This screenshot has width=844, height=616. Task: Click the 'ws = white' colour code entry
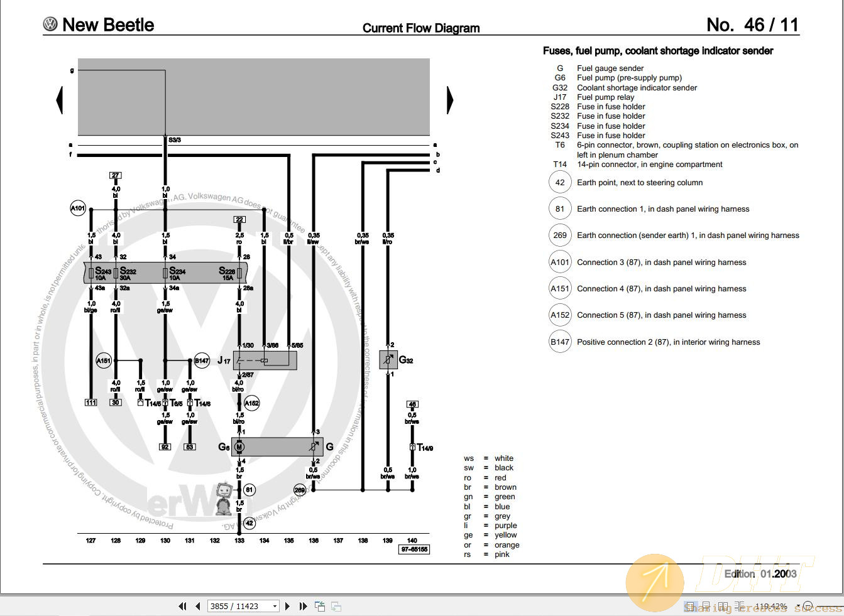[489, 458]
